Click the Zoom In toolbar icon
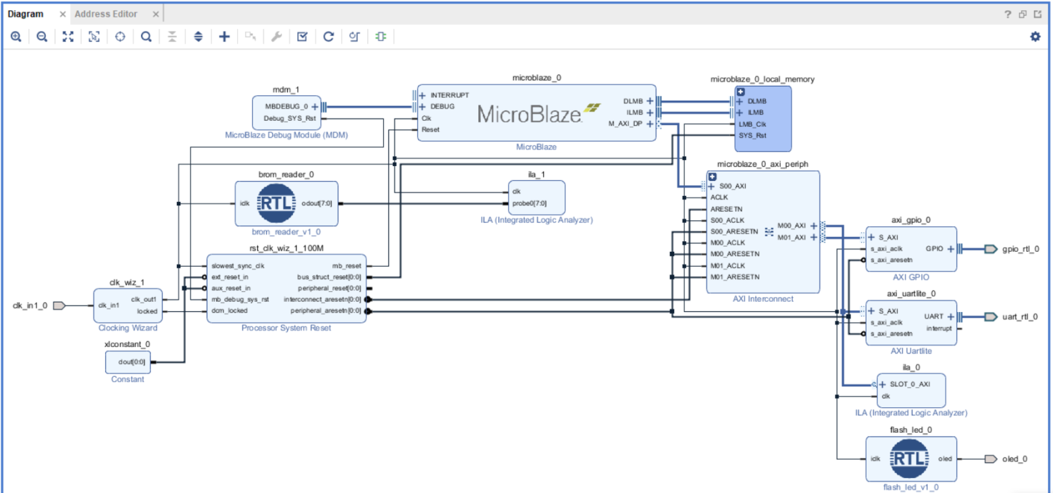Viewport: 1053px width, 493px height. [x=16, y=37]
